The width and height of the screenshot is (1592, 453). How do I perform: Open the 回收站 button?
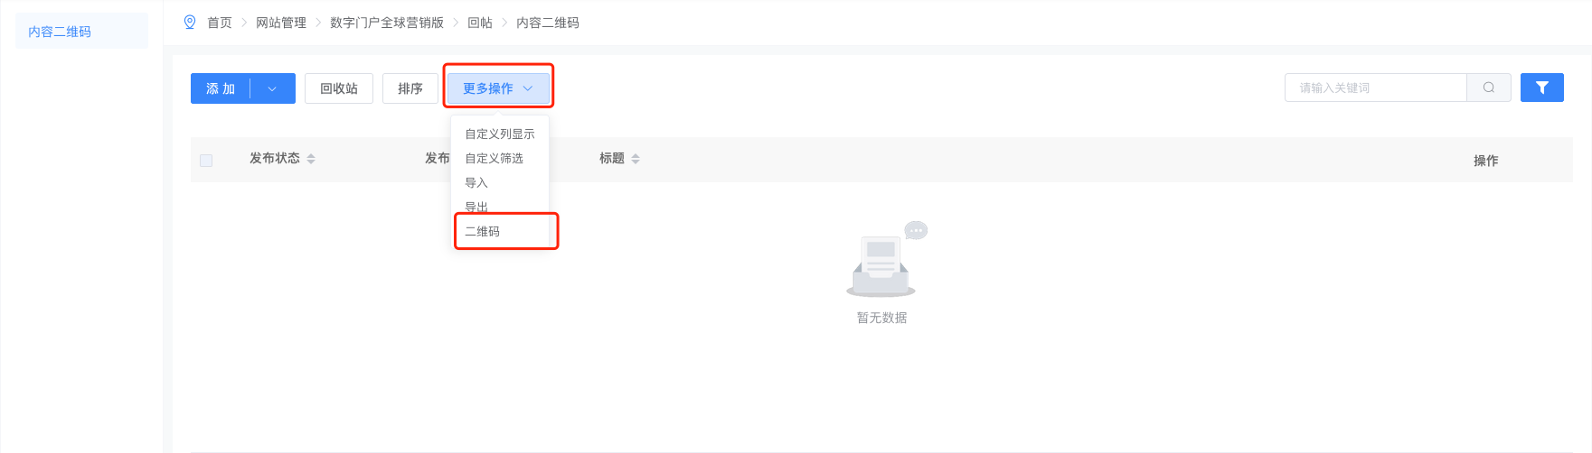pyautogui.click(x=339, y=88)
